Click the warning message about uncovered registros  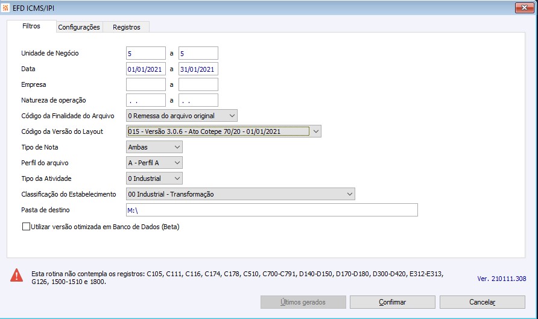[238, 278]
